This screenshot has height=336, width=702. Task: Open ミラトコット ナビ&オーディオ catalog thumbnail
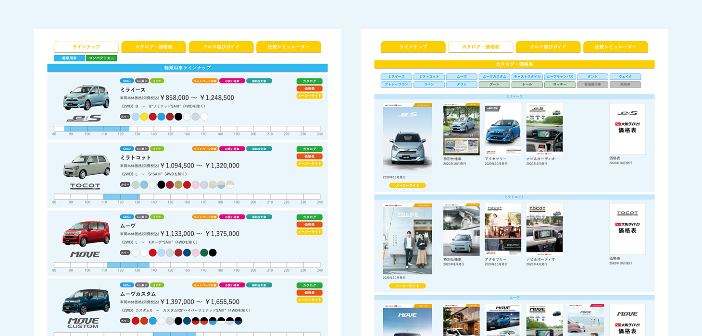(545, 229)
